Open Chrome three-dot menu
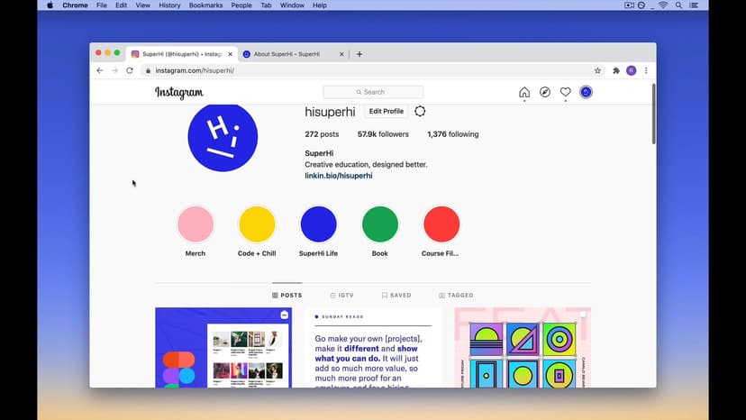Viewport: 746px width, 420px height. point(646,70)
